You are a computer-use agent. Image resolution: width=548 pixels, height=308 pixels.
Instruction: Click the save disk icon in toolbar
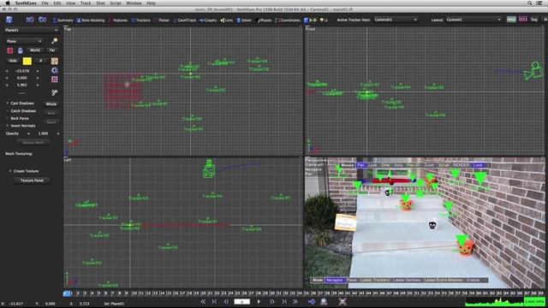(x=9, y=20)
